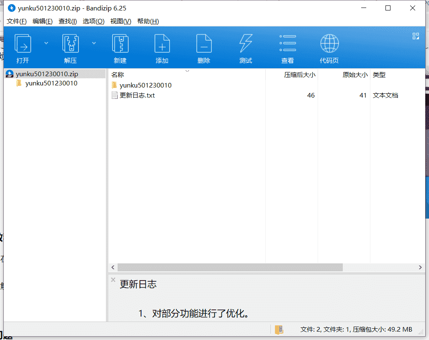Click the preview text 1、对部分功能进行了优化。
The height and width of the screenshot is (340, 429).
[x=194, y=313]
